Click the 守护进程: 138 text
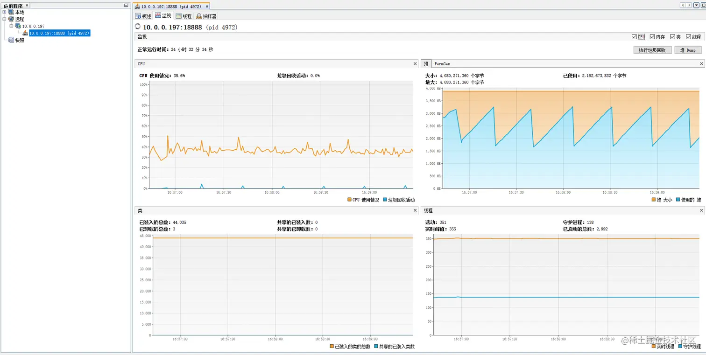 579,222
